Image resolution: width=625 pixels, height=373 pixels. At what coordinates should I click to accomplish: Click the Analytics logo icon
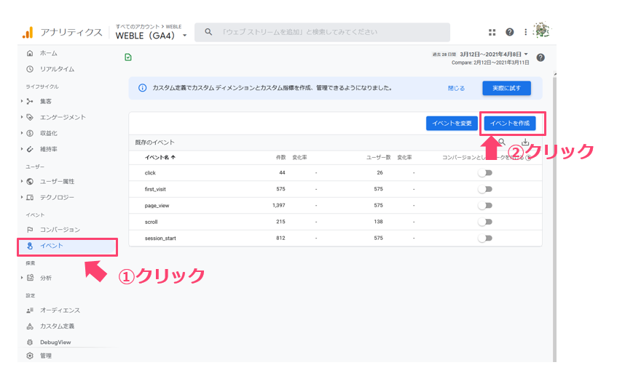pyautogui.click(x=28, y=33)
